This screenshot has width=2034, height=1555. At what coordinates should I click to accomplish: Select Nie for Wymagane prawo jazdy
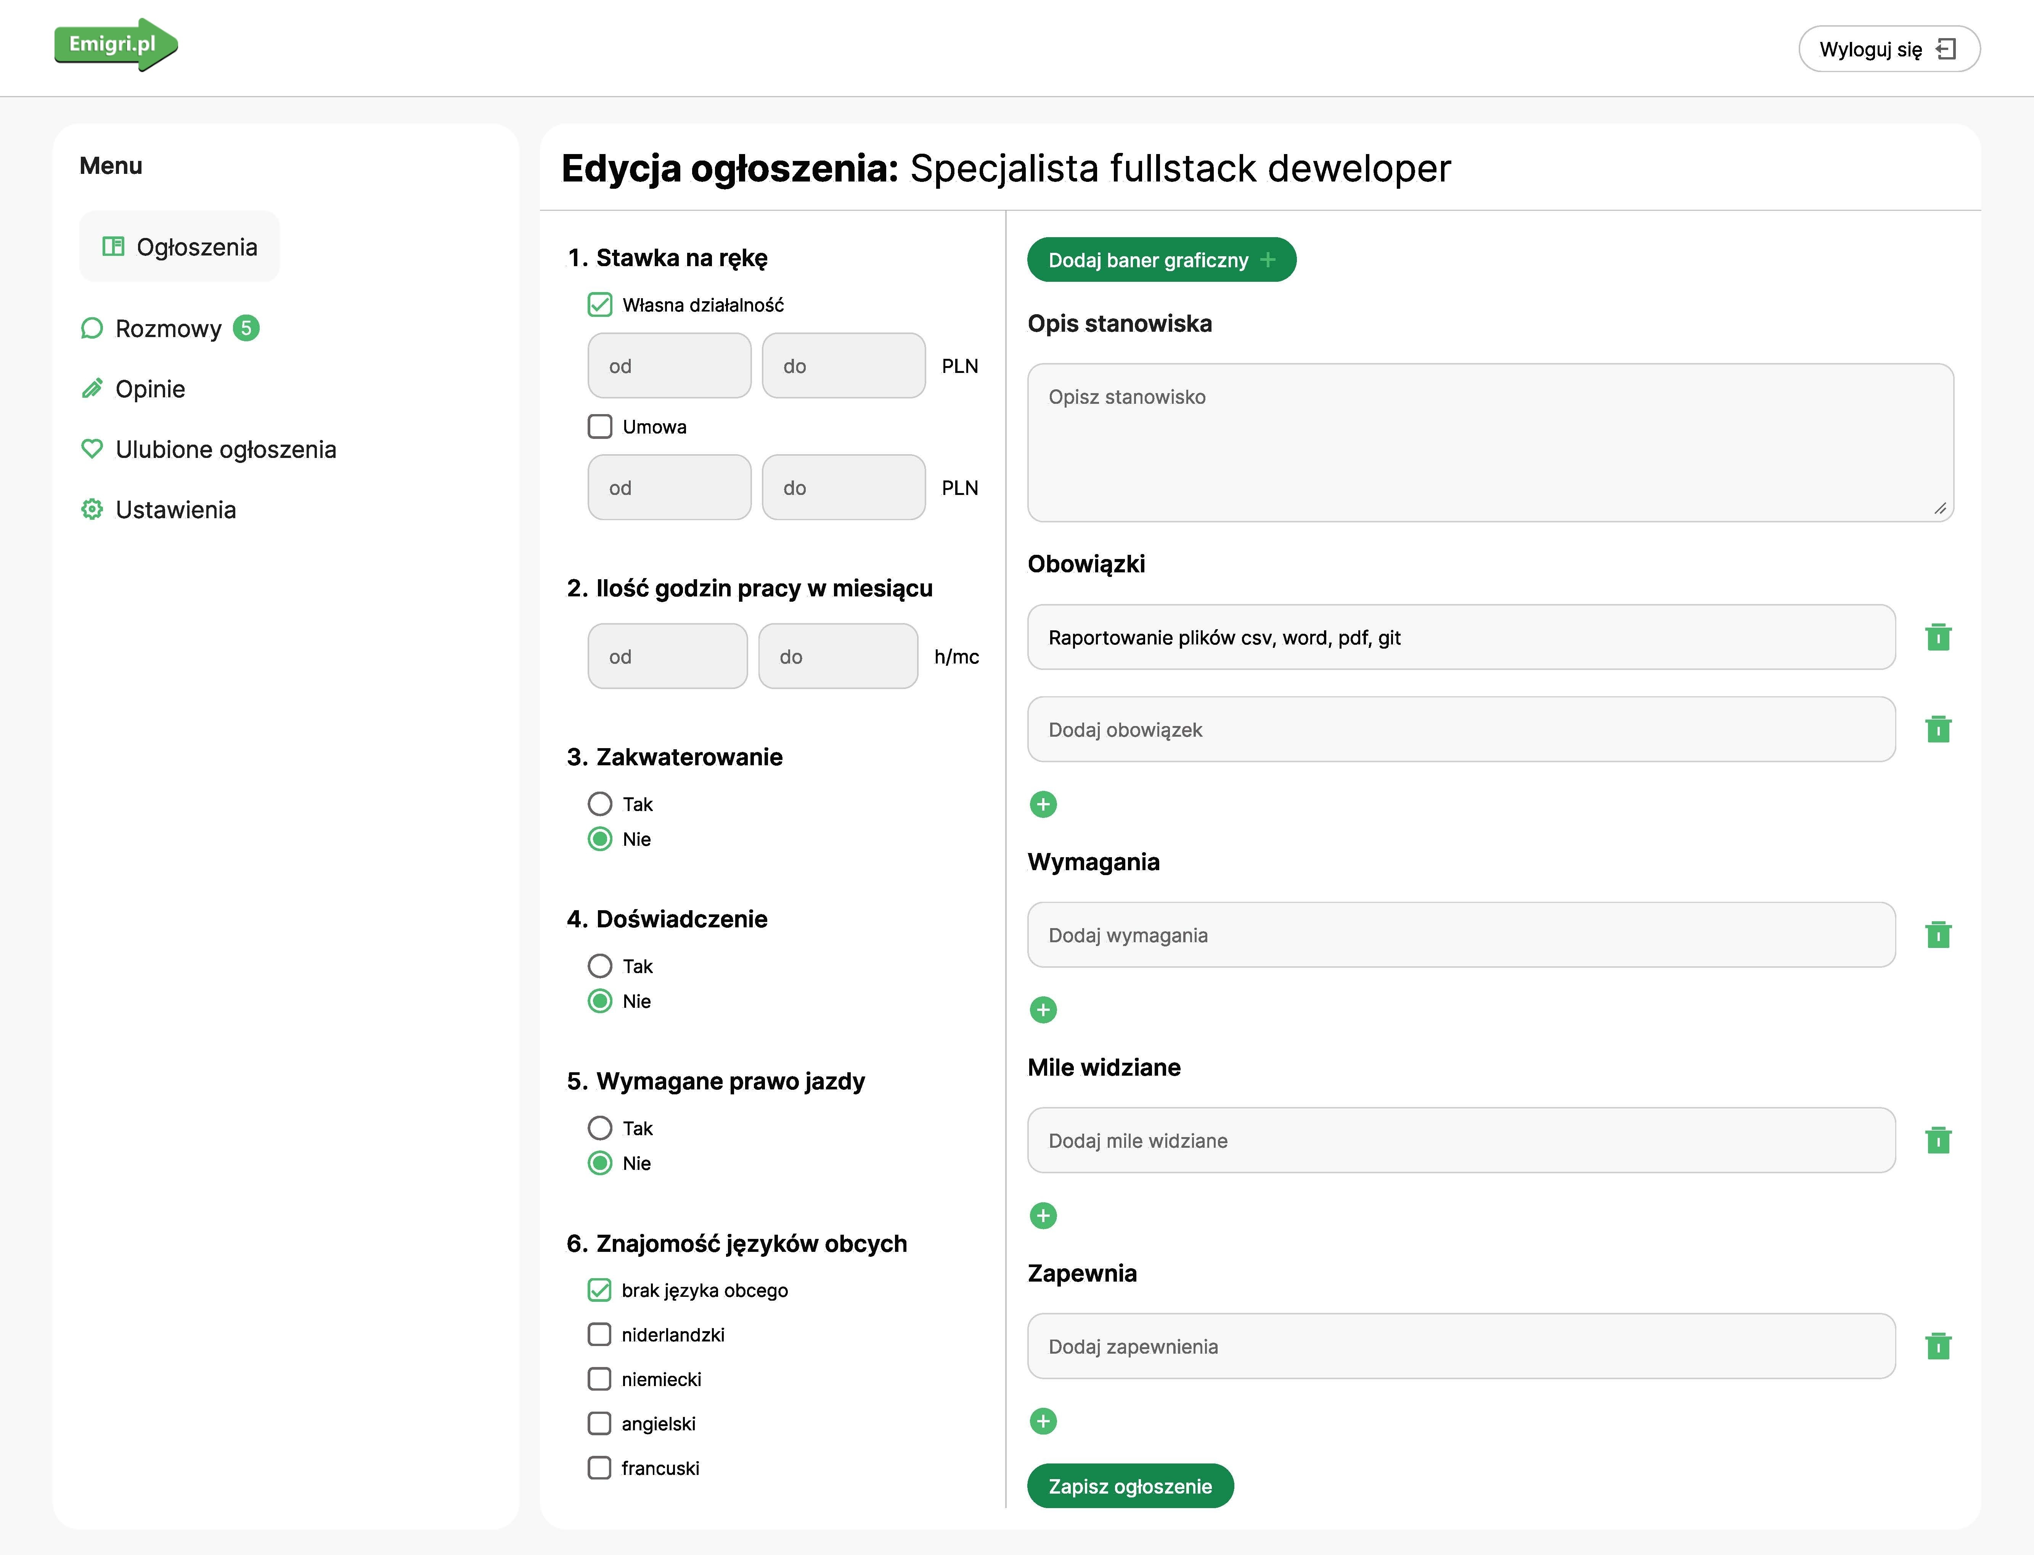(x=600, y=1163)
